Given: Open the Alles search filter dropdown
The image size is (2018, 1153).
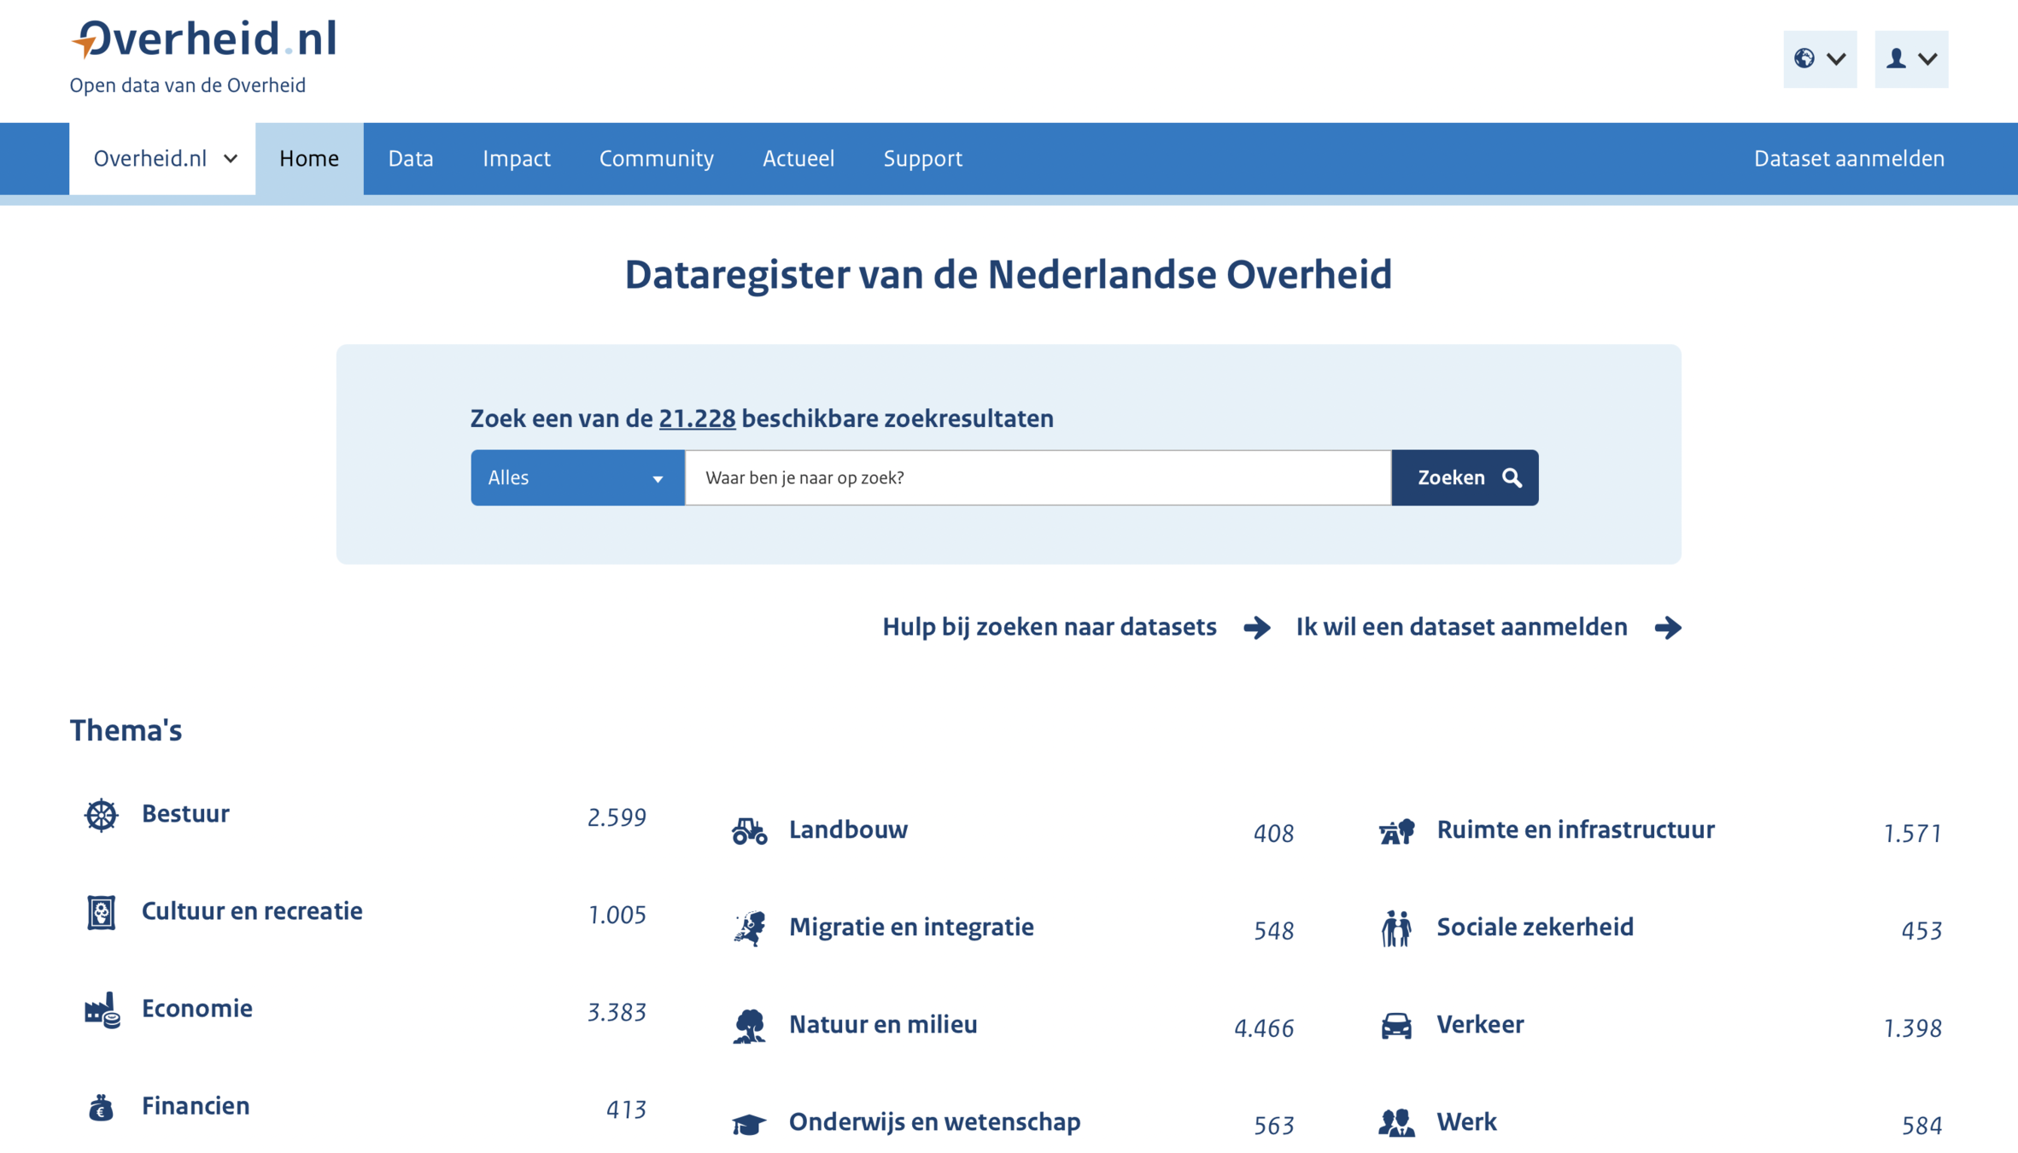Looking at the screenshot, I should coord(576,477).
